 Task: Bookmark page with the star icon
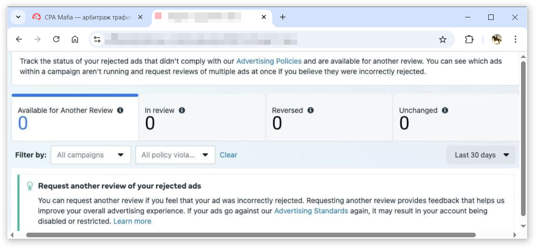pos(443,39)
